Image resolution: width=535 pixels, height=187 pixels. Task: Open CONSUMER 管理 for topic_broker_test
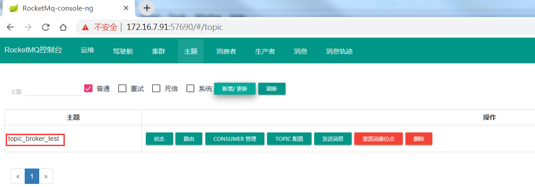click(x=235, y=139)
